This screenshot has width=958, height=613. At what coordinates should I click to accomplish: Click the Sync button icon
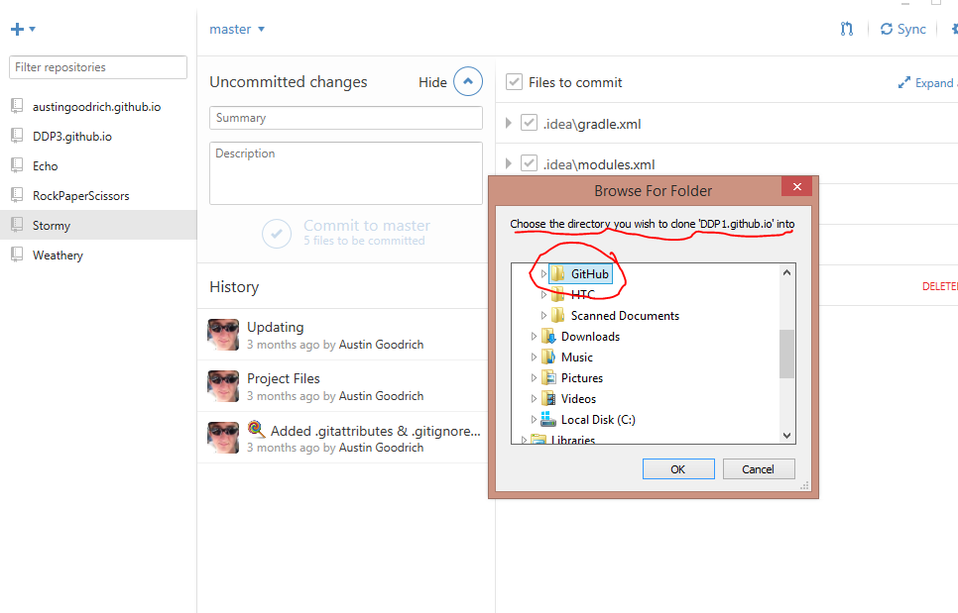click(x=887, y=30)
